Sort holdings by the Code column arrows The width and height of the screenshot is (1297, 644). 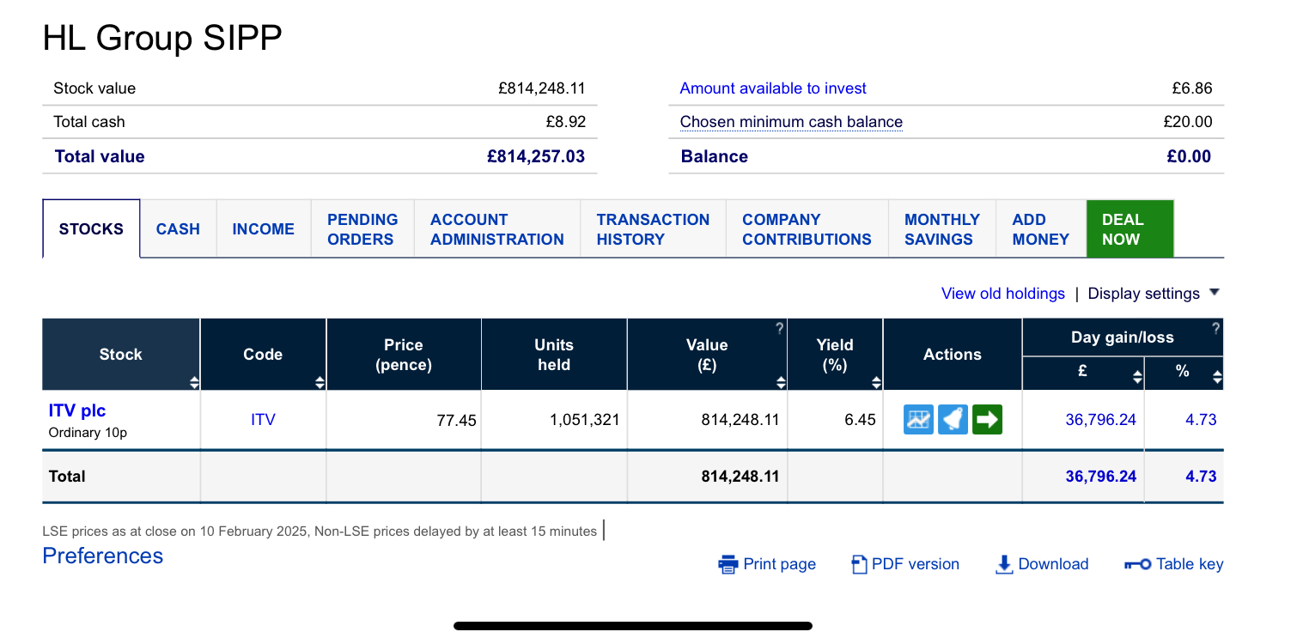pyautogui.click(x=320, y=382)
